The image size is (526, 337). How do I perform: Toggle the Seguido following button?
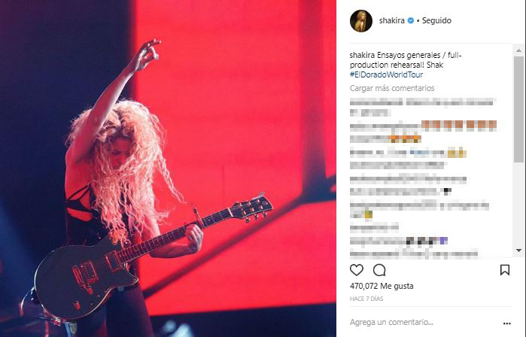pos(436,20)
